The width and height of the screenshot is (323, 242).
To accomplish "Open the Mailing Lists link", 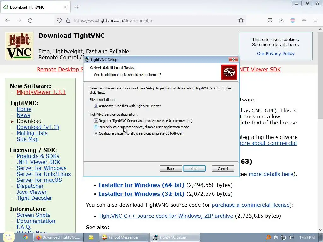I will [x=32, y=133].
